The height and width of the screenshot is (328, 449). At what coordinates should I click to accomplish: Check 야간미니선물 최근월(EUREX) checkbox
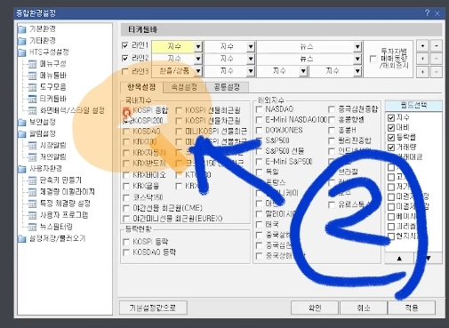click(x=126, y=219)
